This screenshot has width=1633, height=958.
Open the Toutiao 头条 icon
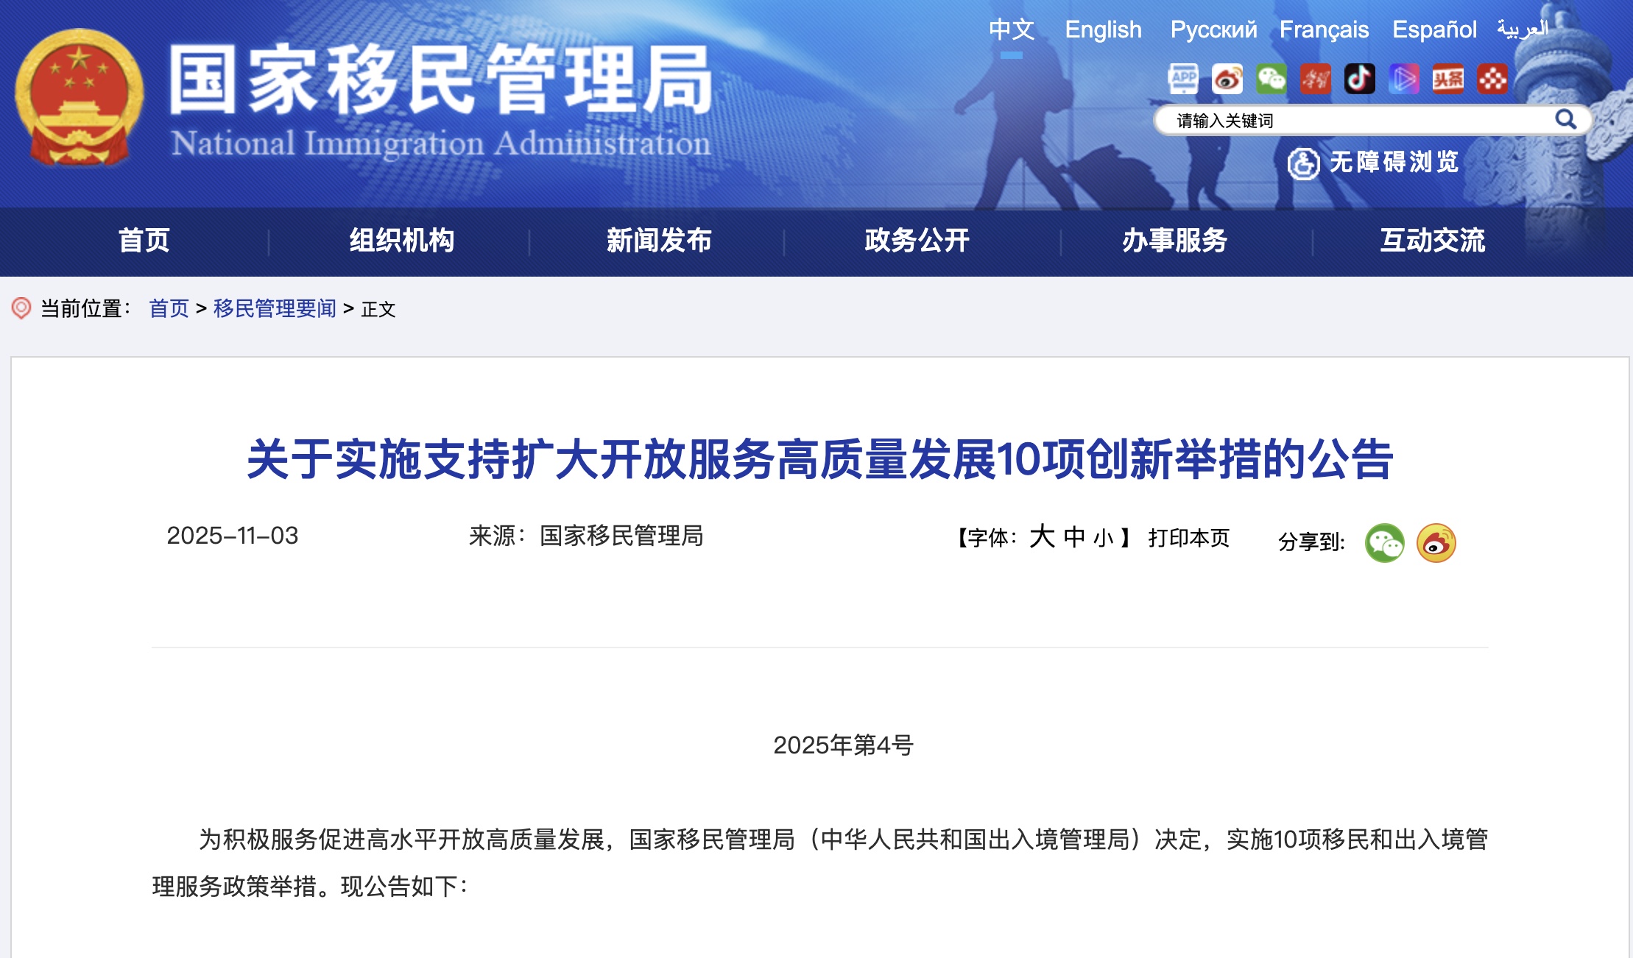tap(1449, 79)
